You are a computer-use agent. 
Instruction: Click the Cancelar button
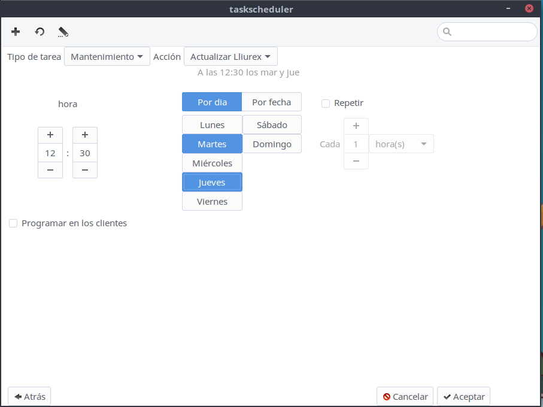pyautogui.click(x=405, y=396)
